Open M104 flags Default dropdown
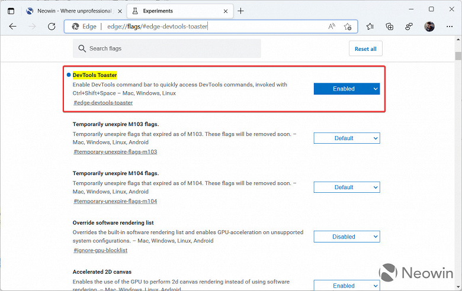The width and height of the screenshot is (462, 291). (x=346, y=187)
